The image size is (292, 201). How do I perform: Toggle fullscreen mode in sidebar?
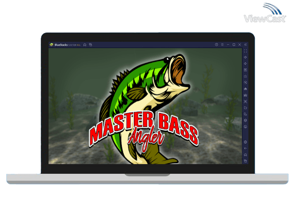[x=245, y=51]
